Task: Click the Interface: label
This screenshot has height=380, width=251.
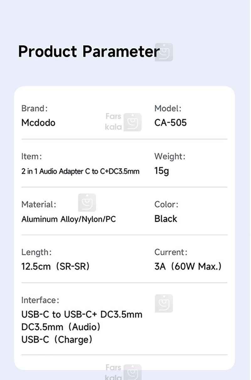Action: [40, 300]
